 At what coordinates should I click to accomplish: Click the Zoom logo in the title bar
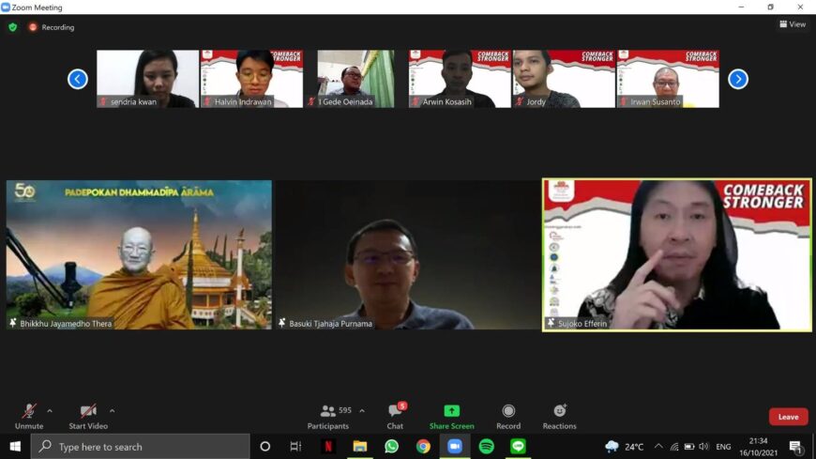click(6, 8)
